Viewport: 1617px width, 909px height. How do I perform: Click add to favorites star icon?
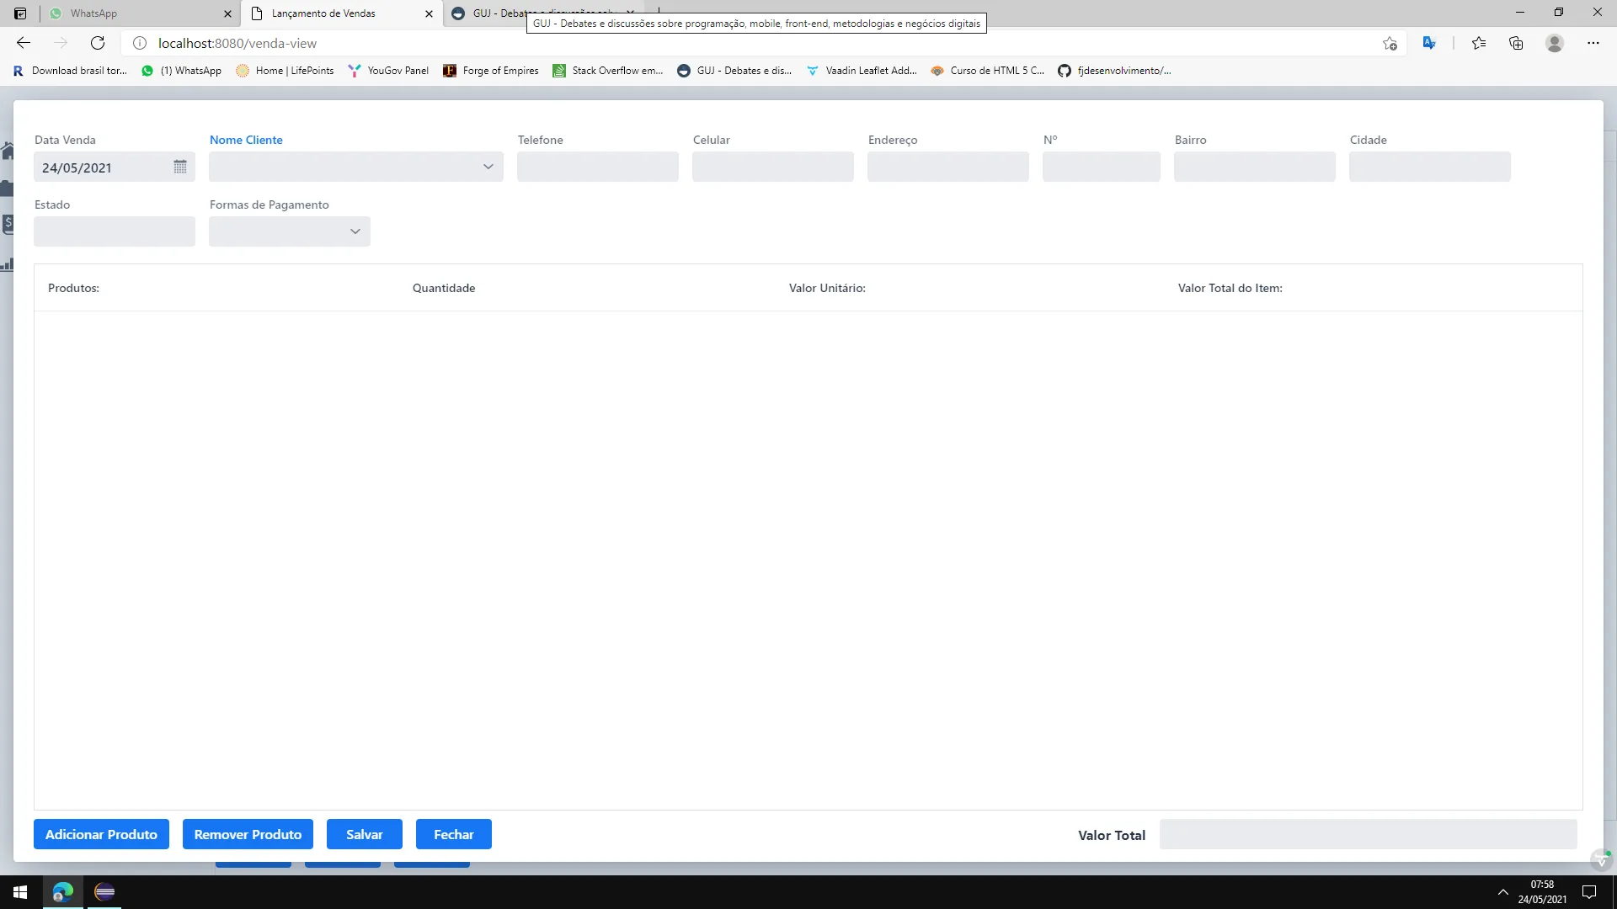(1390, 43)
